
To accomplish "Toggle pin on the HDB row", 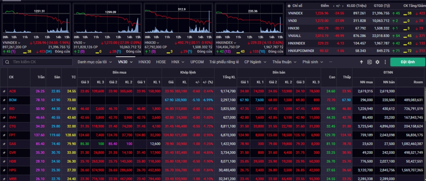I will click(x=4, y=161).
